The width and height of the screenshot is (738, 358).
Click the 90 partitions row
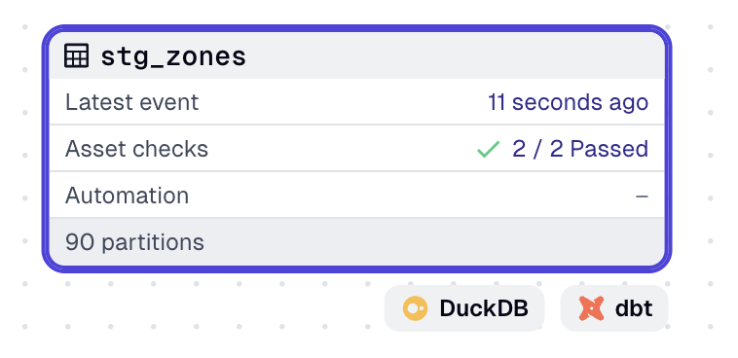point(356,242)
